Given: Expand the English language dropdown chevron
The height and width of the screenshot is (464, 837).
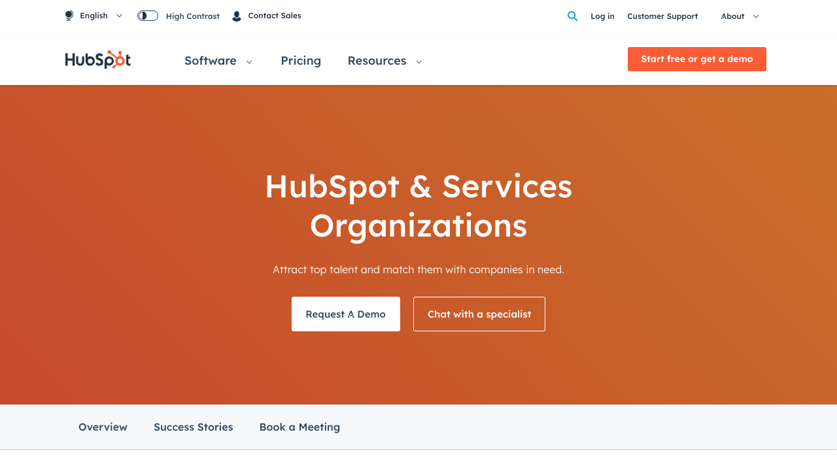Looking at the screenshot, I should point(119,16).
